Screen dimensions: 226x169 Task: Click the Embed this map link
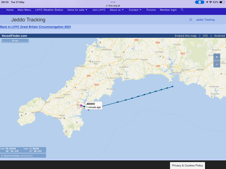point(185,36)
